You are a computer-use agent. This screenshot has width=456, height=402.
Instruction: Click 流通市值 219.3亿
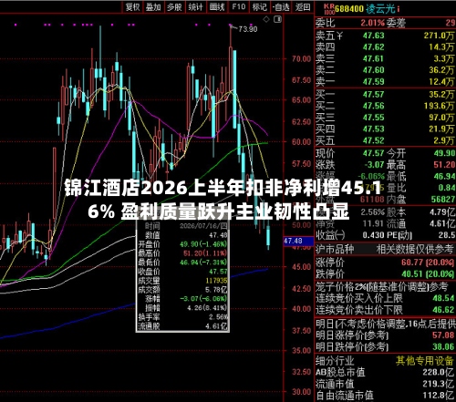[439, 384]
